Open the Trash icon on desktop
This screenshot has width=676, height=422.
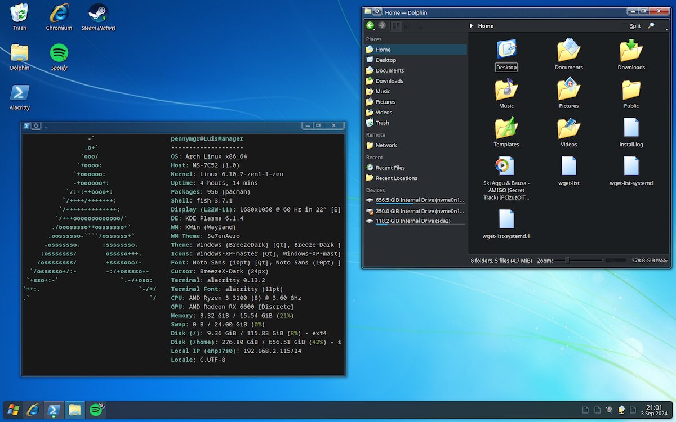point(20,14)
